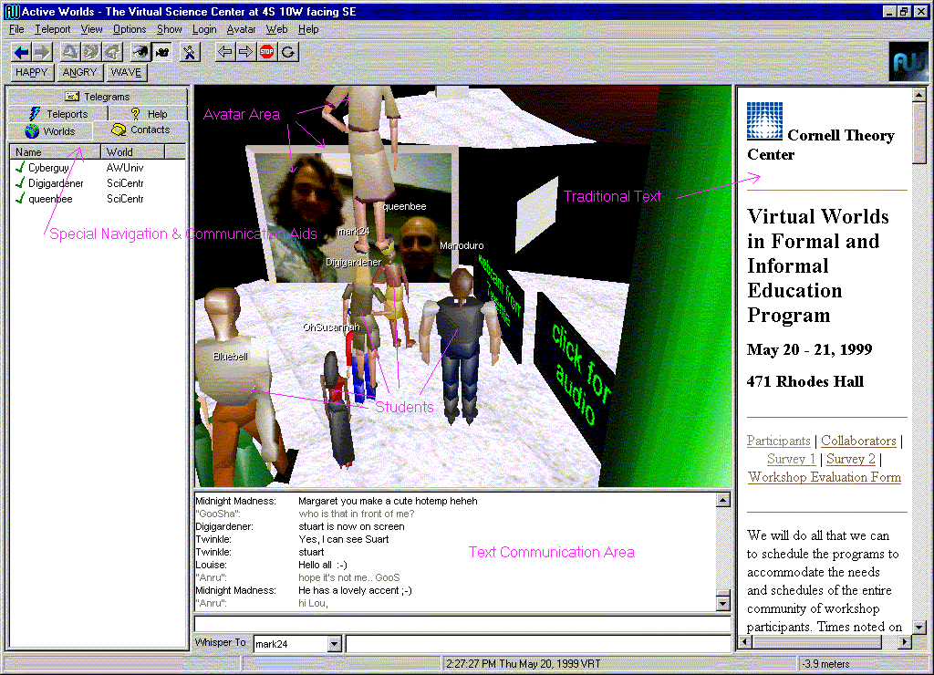Click the chat log scroll up arrow
The width and height of the screenshot is (934, 675).
click(x=723, y=500)
